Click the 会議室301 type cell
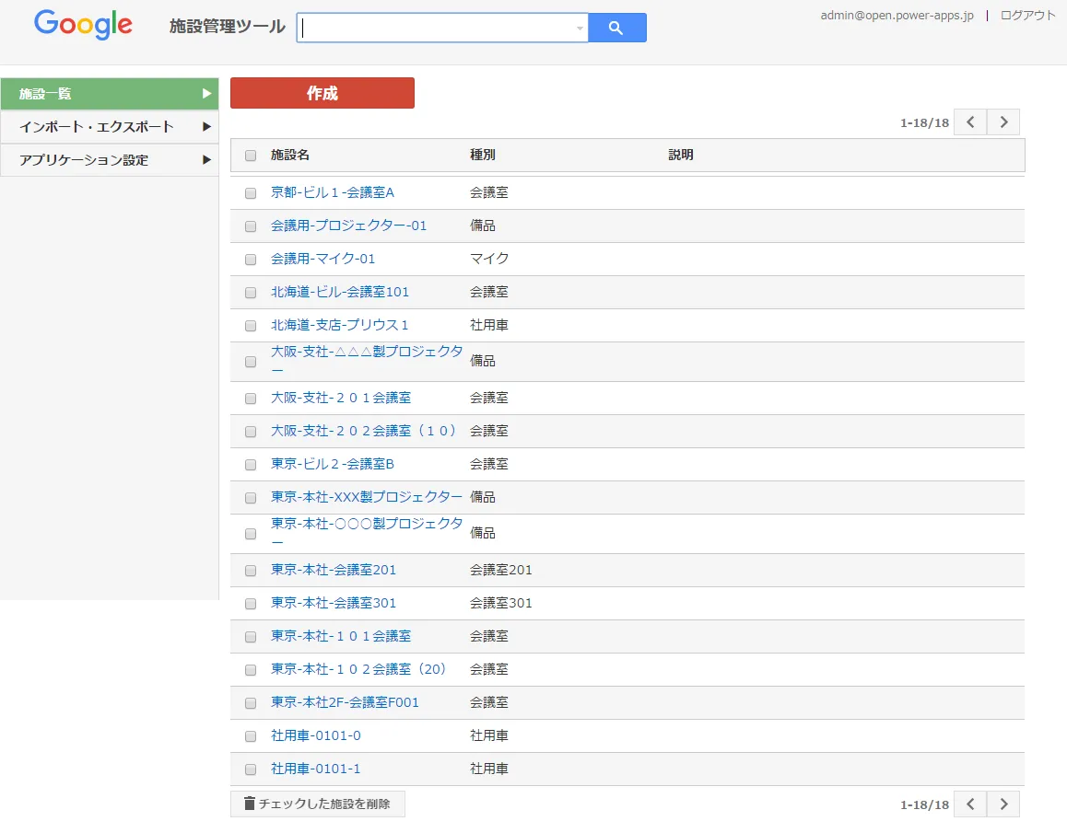Screen dimensions: 1067x833 (501, 603)
